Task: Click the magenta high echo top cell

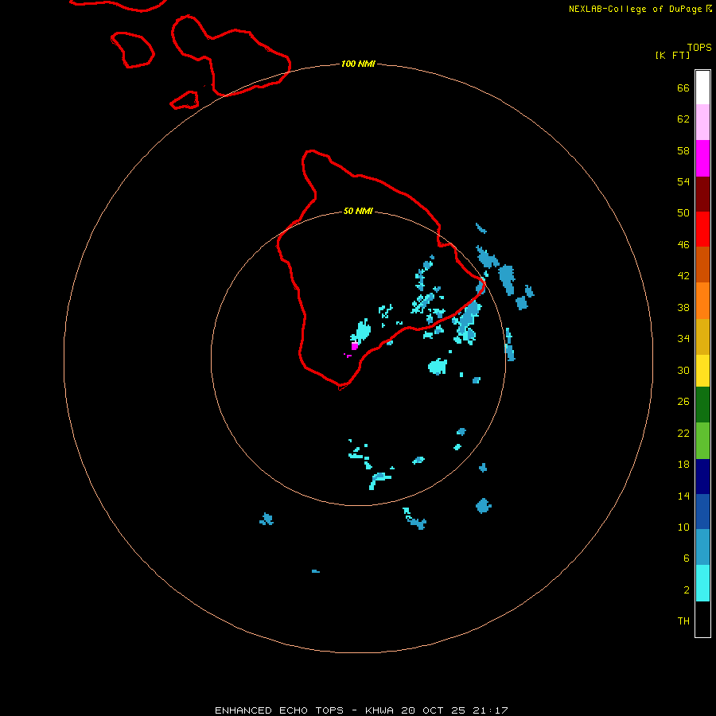Action: pyautogui.click(x=354, y=346)
